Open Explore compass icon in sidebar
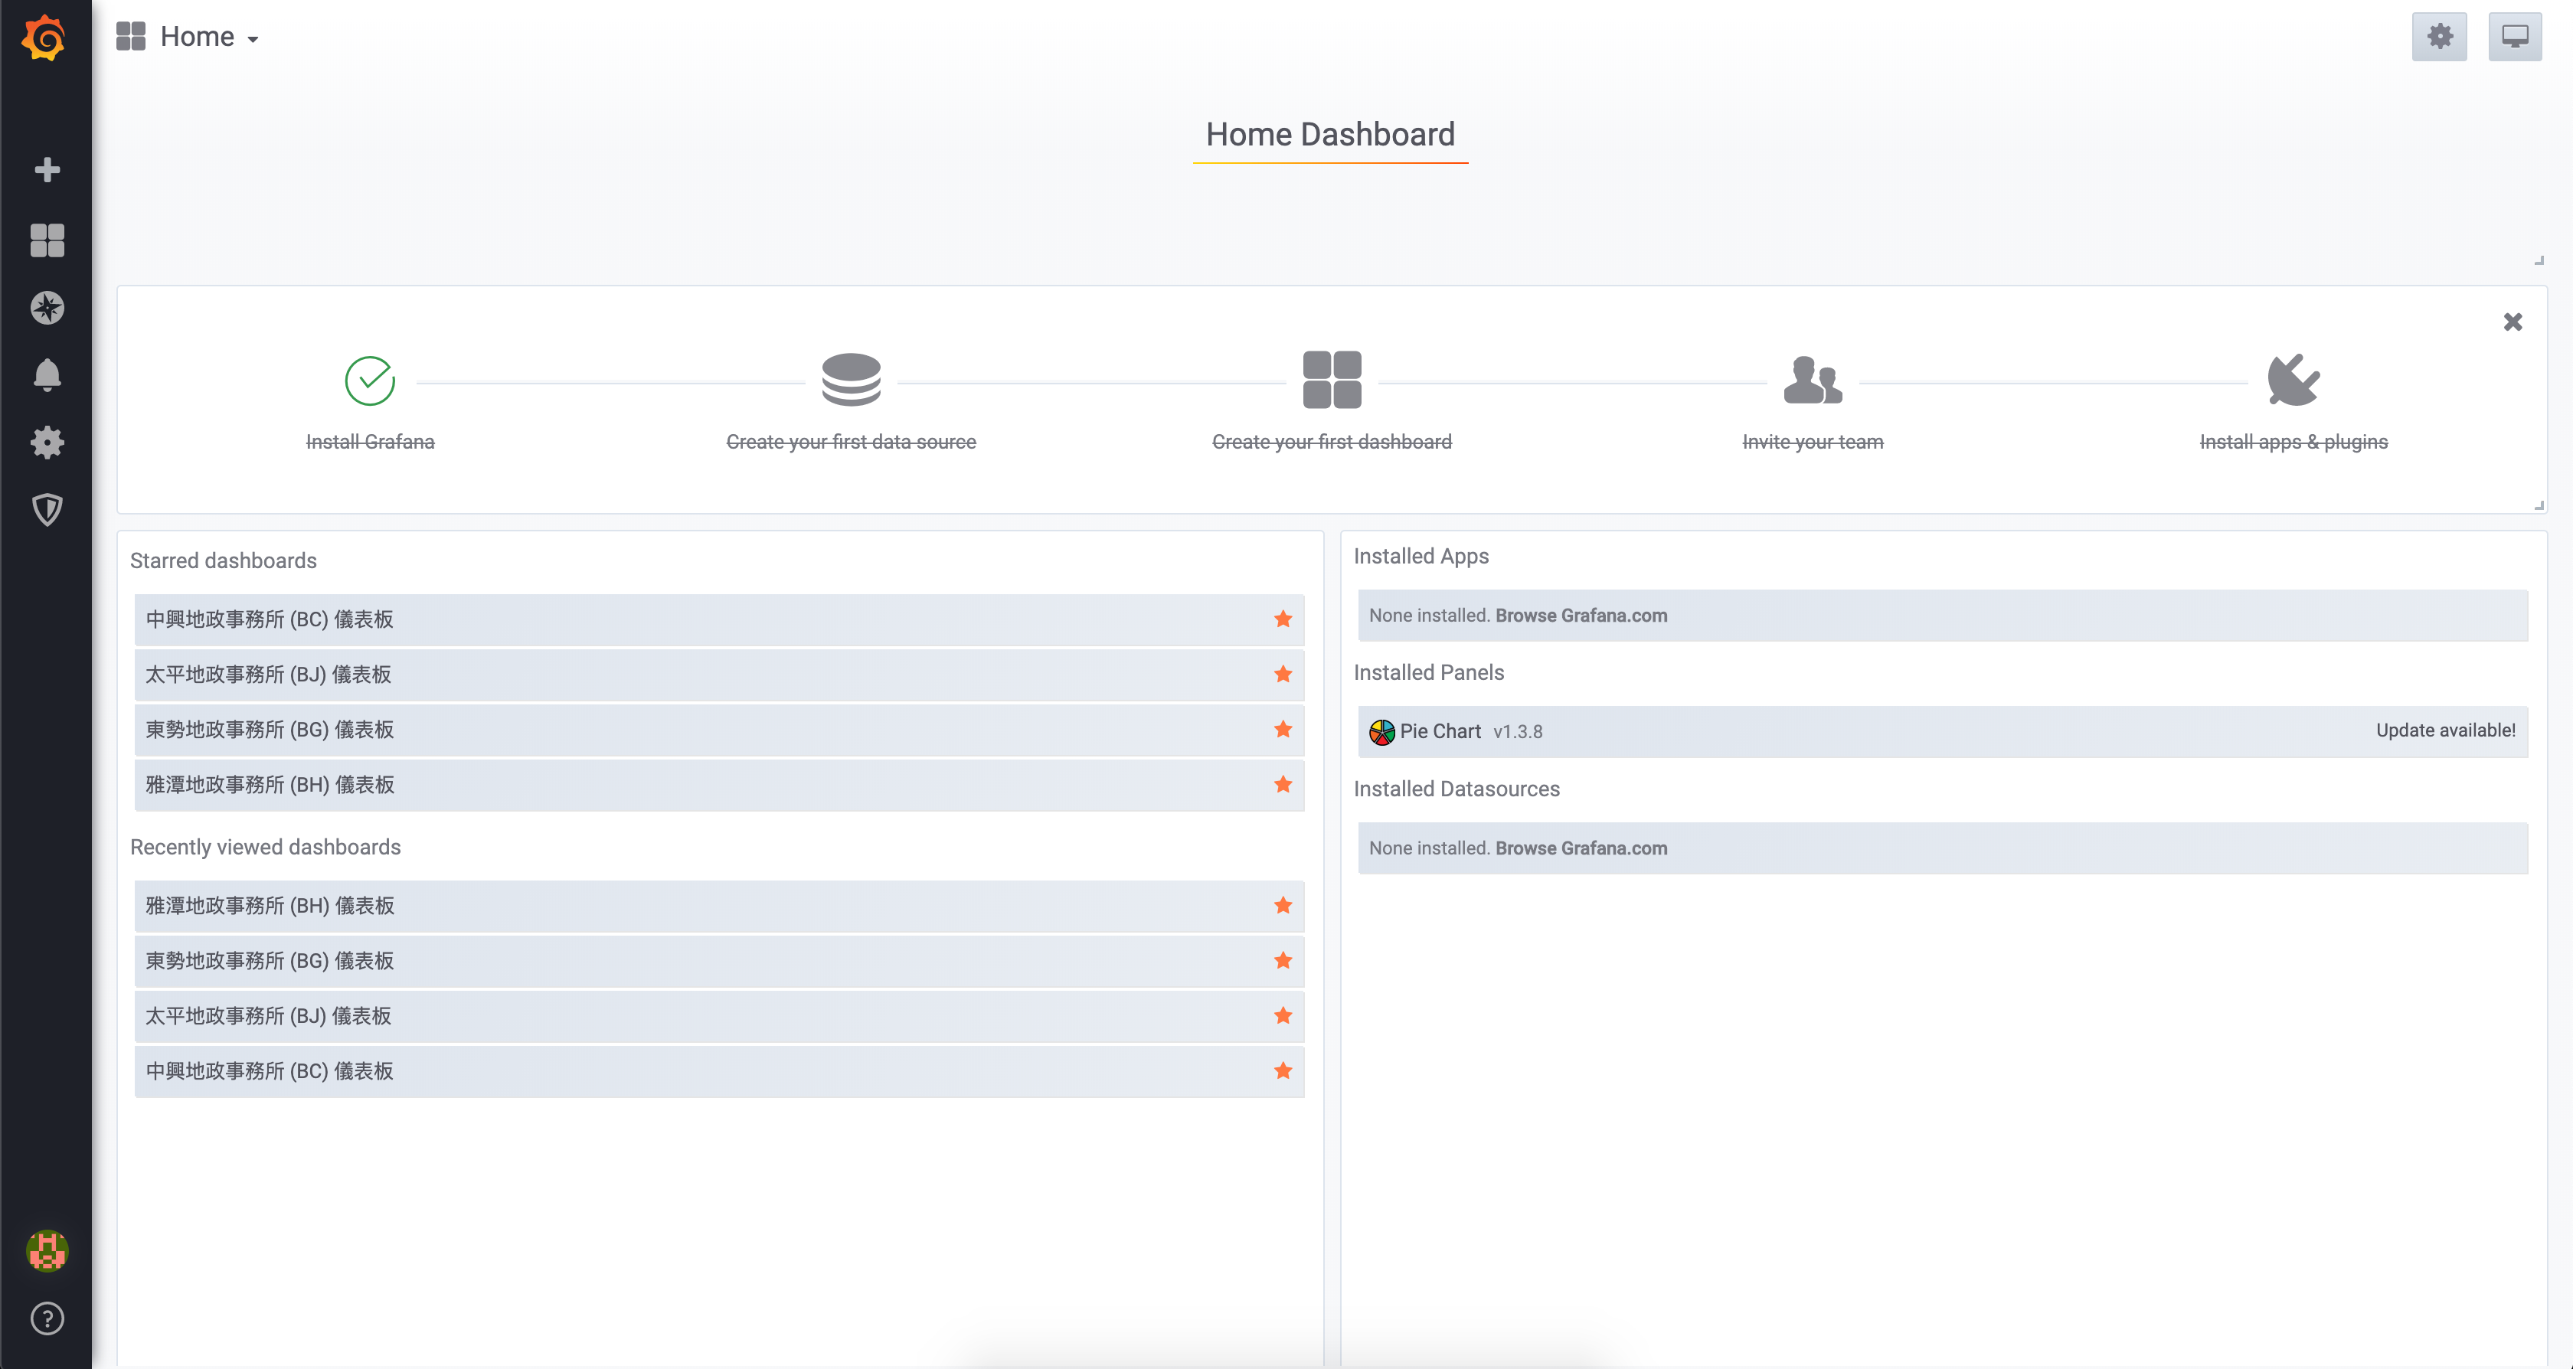Image resolution: width=2573 pixels, height=1369 pixels. tap(47, 308)
